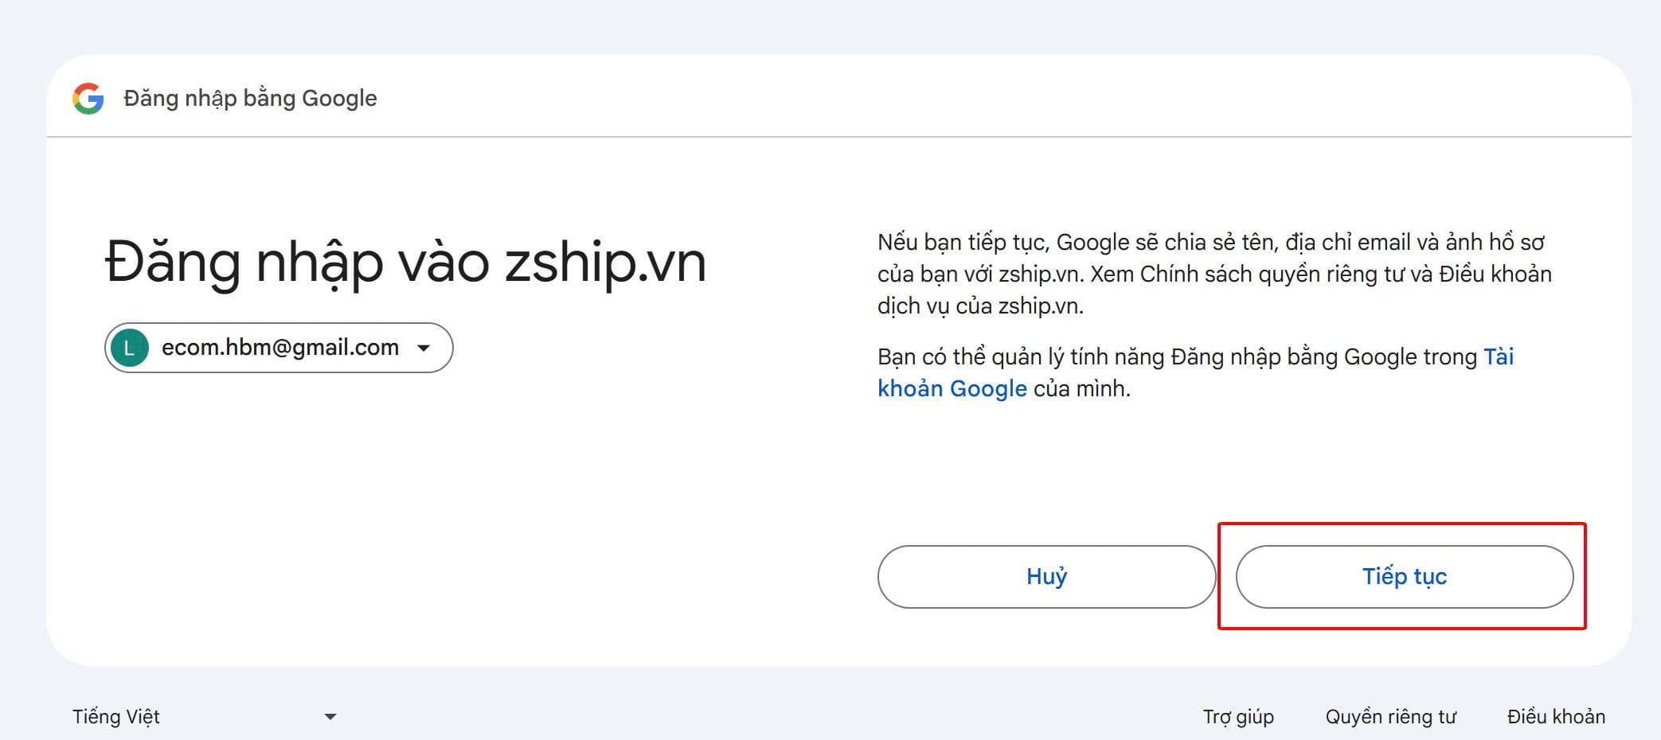Click "dịch vụ của zship.vn" in the notice
The width and height of the screenshot is (1661, 740).
click(979, 306)
